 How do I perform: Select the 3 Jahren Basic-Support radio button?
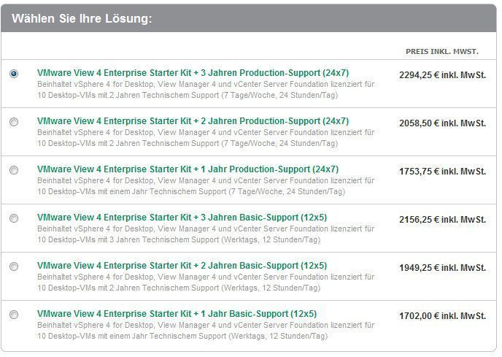tap(14, 218)
